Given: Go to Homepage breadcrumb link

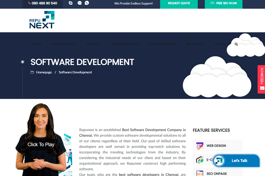Looking at the screenshot, I should (x=44, y=72).
